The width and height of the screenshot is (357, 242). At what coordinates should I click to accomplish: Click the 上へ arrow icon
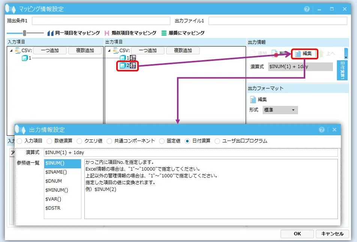coord(321,54)
